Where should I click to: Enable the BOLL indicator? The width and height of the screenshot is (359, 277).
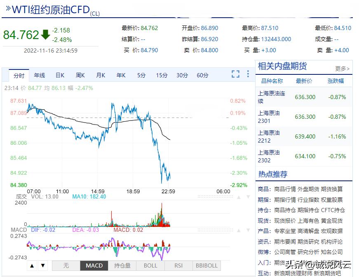(x=150, y=265)
